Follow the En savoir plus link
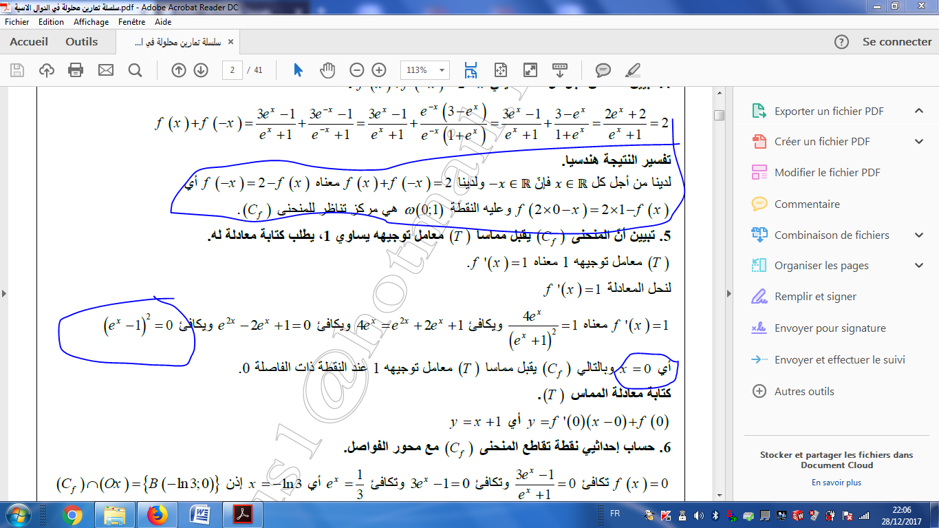The image size is (939, 528). pos(837,483)
